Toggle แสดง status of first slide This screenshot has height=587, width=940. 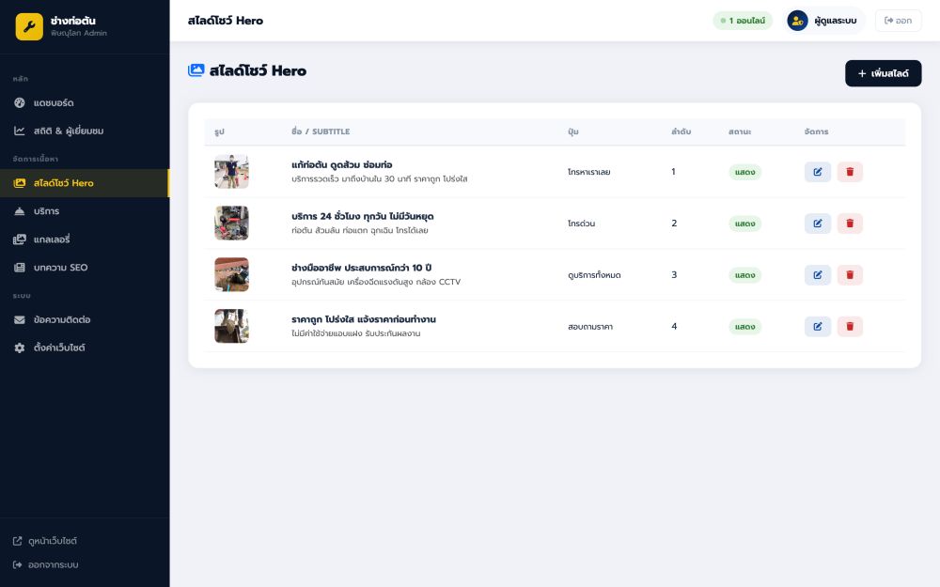pyautogui.click(x=744, y=173)
